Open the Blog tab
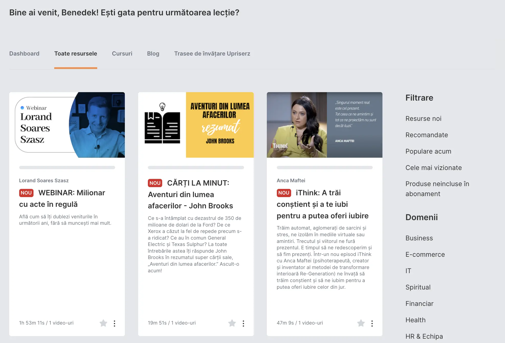 153,53
